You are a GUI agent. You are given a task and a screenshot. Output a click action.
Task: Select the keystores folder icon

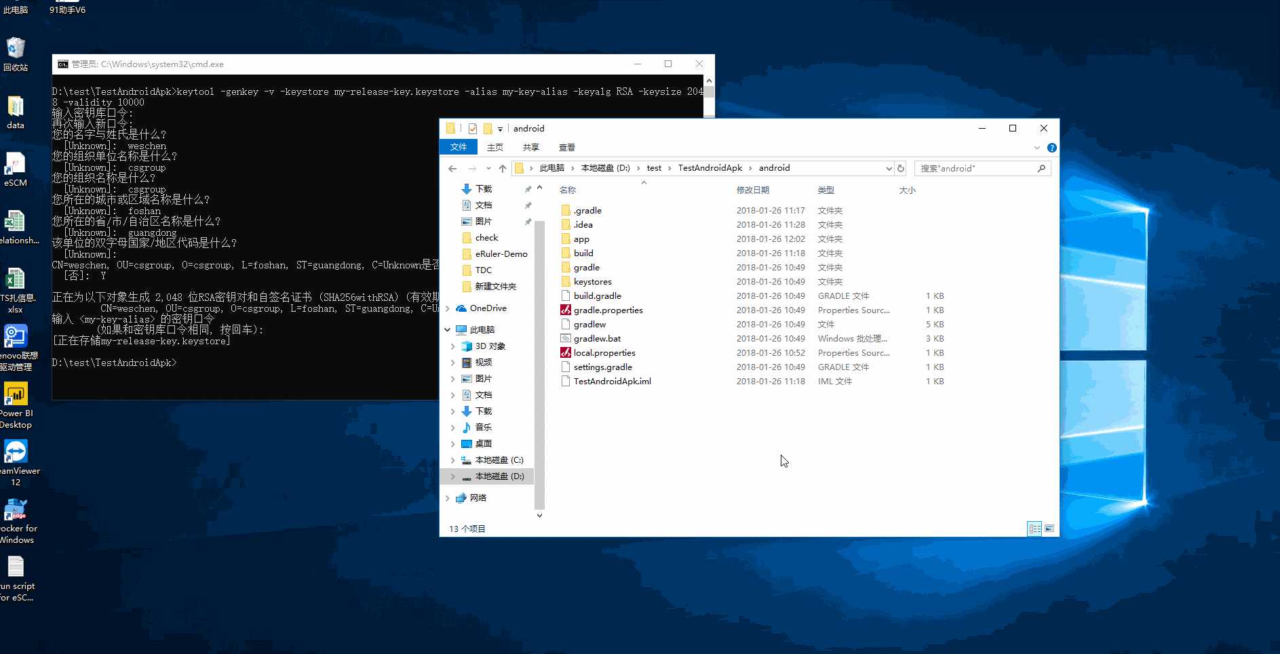[566, 281]
